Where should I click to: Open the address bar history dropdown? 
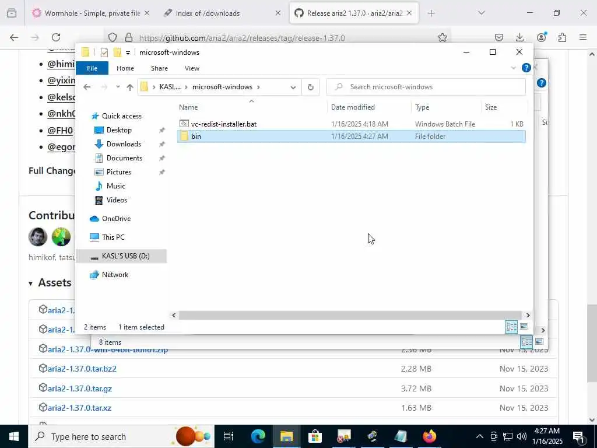[x=293, y=87]
